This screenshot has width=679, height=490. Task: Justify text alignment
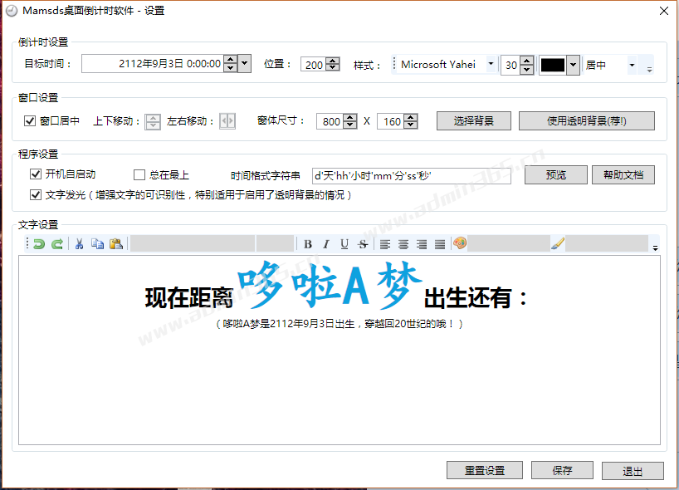tap(440, 244)
